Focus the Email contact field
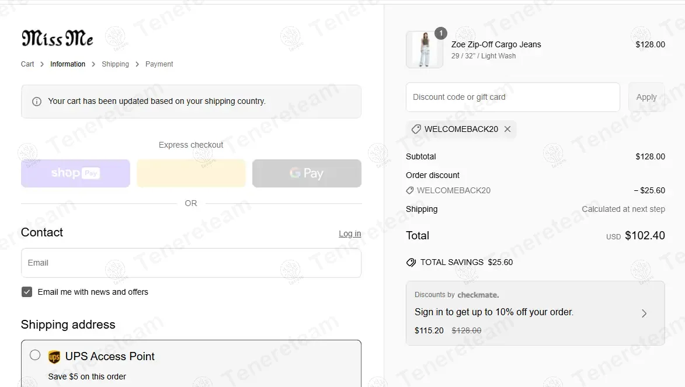The height and width of the screenshot is (387, 685). tap(191, 263)
